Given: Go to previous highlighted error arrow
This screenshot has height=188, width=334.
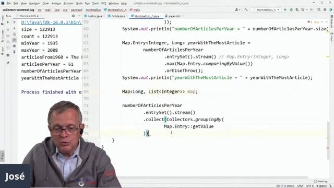Looking at the screenshot, I should pyautogui.click(x=322, y=22).
